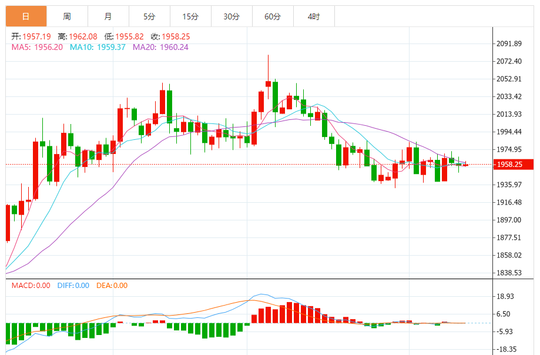Click the 18.93 MACD axis label
The height and width of the screenshot is (355, 540).
[x=505, y=296]
